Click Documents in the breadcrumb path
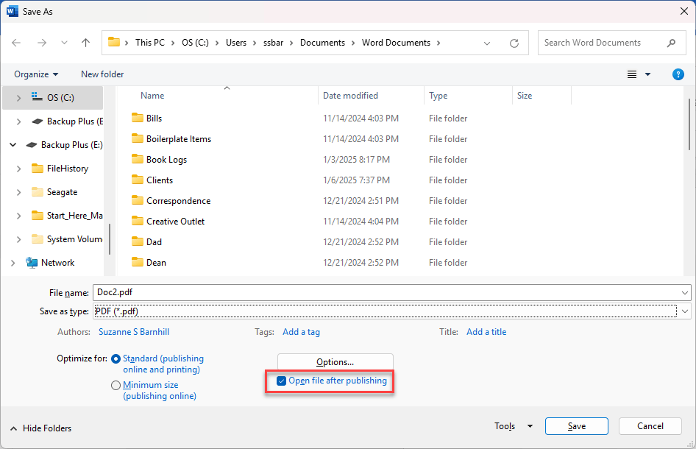696x449 pixels. pyautogui.click(x=322, y=43)
